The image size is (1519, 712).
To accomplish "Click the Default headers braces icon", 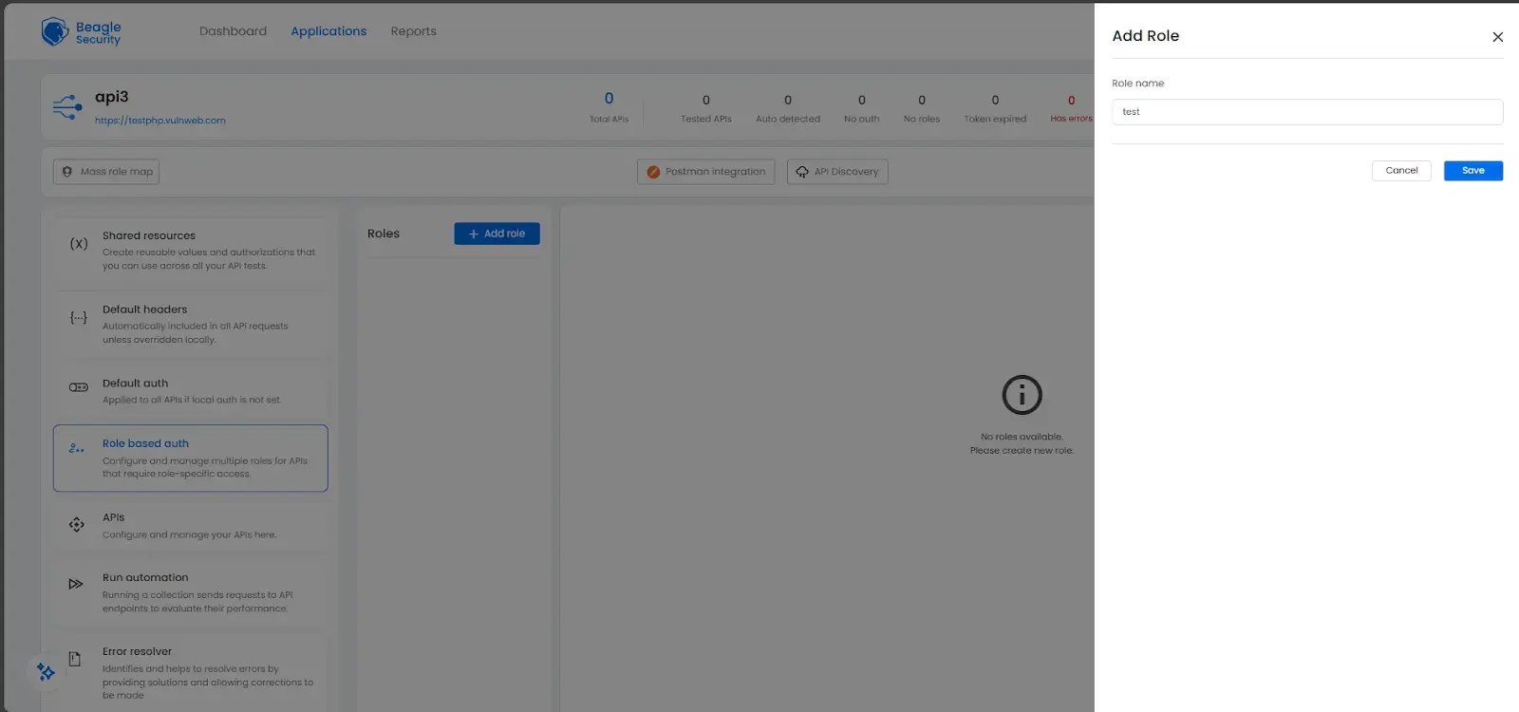I will click(79, 318).
